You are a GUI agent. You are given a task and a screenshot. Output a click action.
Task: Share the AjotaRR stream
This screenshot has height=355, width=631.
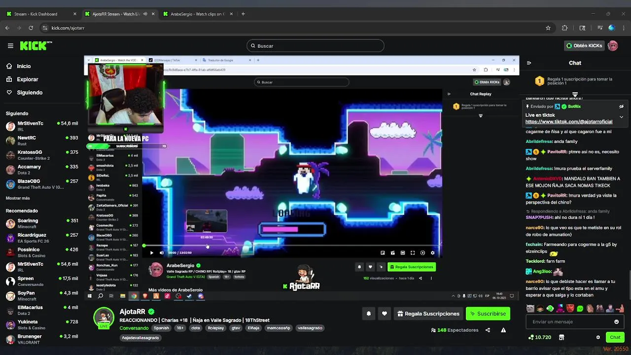click(x=488, y=330)
